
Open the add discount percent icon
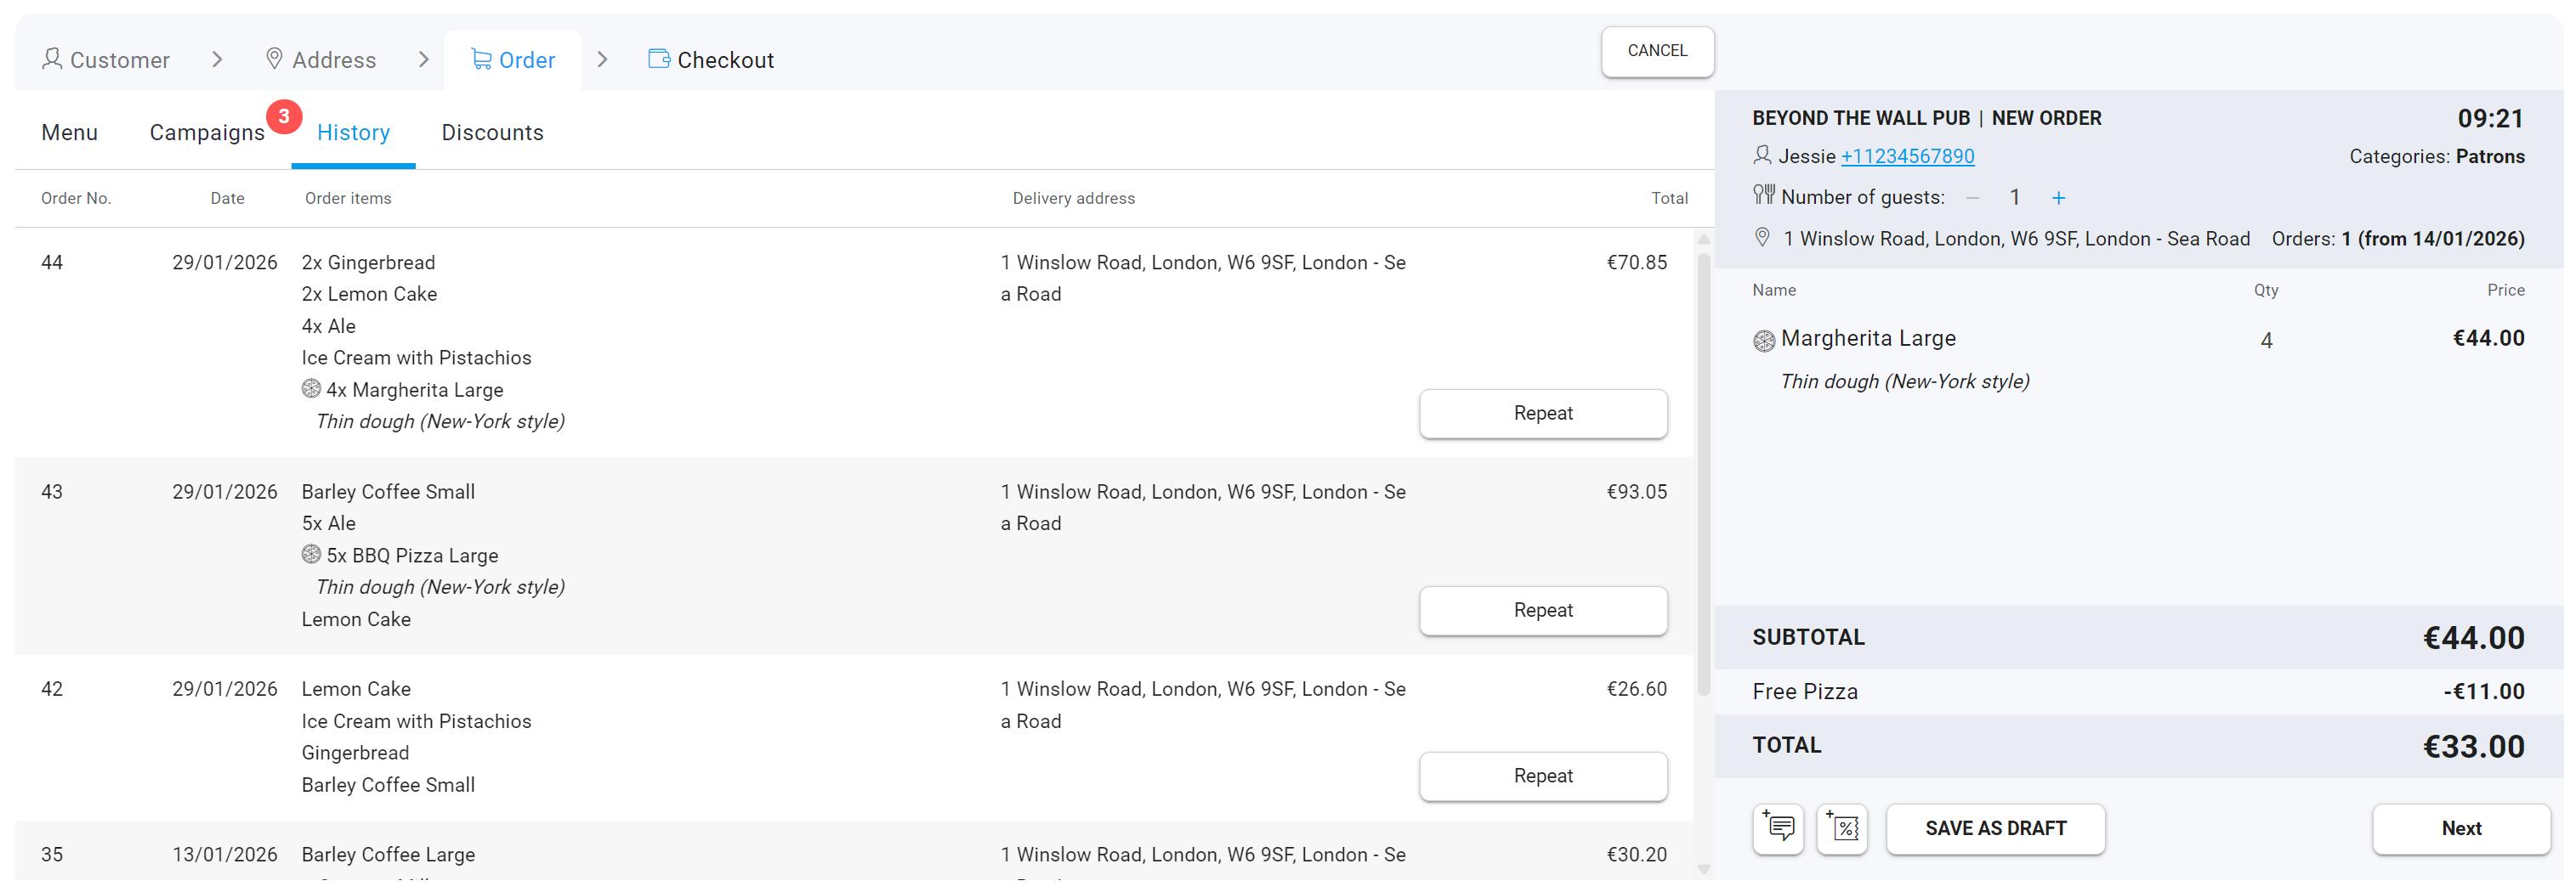[x=1842, y=828]
